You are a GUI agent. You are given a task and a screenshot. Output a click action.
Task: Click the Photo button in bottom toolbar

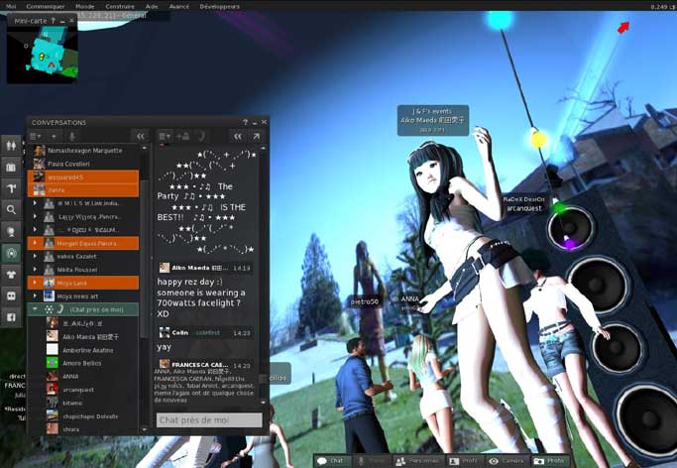coord(549,460)
